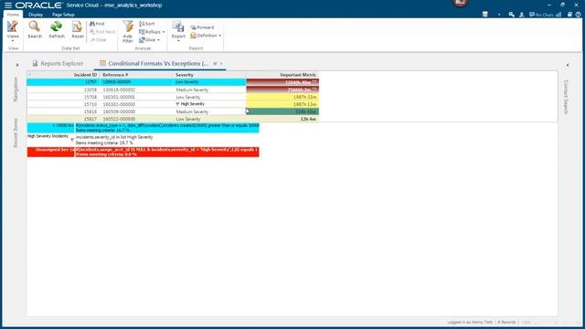Click Find Next in Data Set group

pos(102,32)
